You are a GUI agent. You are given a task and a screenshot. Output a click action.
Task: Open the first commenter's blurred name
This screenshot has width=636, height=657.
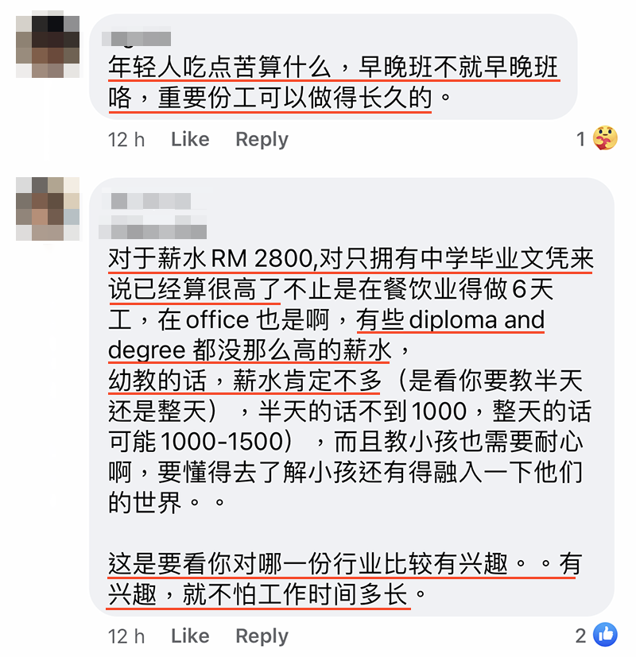[137, 39]
